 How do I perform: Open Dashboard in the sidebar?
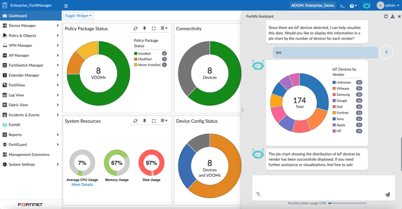(x=31, y=16)
